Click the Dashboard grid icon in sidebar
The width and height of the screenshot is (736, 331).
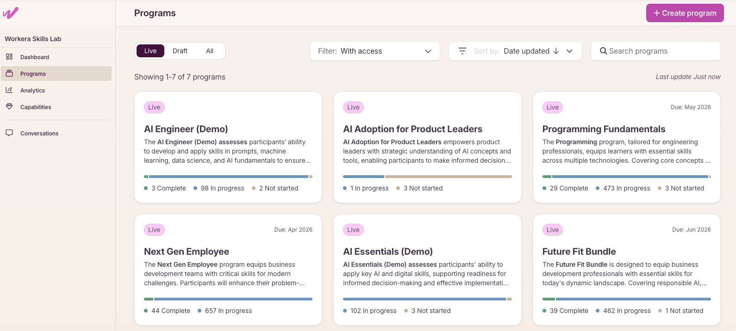pyautogui.click(x=9, y=57)
